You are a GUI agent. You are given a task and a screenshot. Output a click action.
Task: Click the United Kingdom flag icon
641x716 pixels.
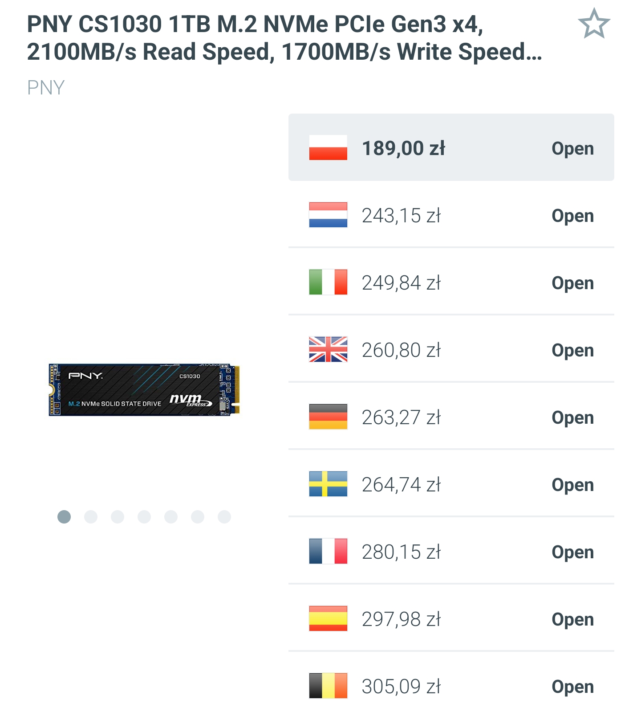pyautogui.click(x=328, y=349)
